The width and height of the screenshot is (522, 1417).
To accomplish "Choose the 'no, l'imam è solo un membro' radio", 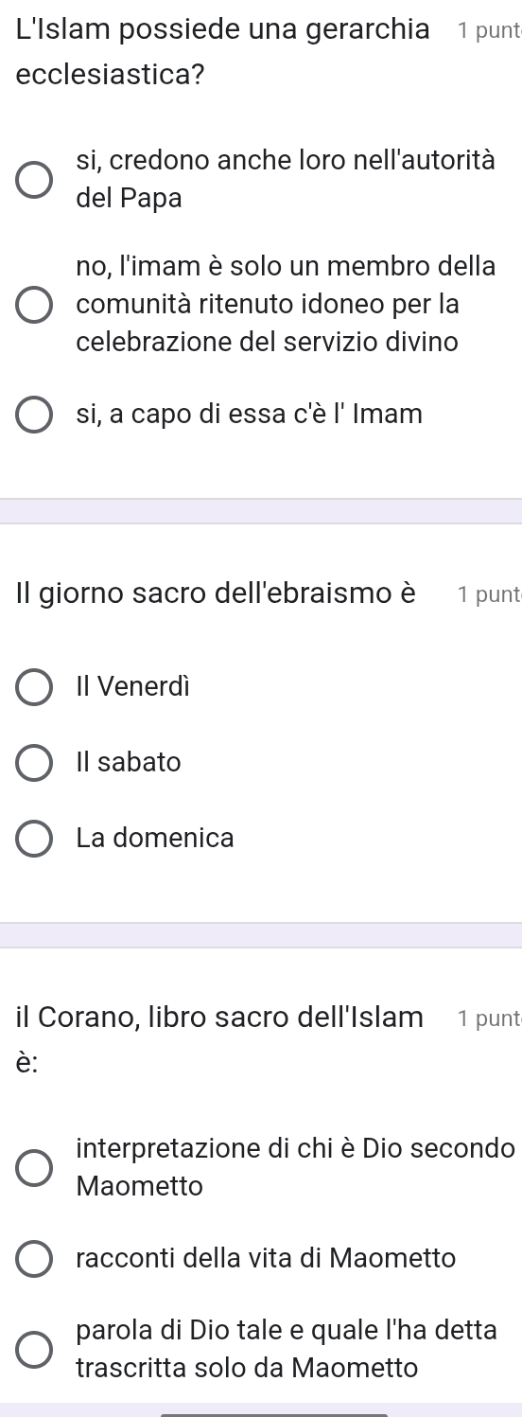I will tap(35, 305).
